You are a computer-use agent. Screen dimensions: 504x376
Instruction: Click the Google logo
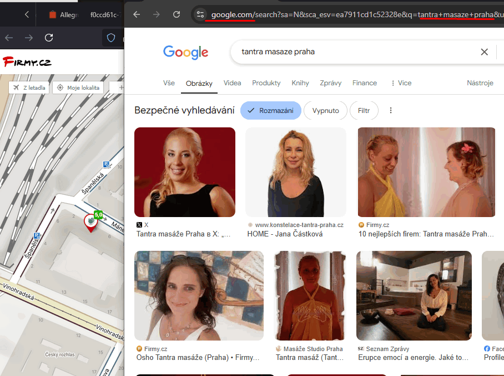(x=185, y=52)
